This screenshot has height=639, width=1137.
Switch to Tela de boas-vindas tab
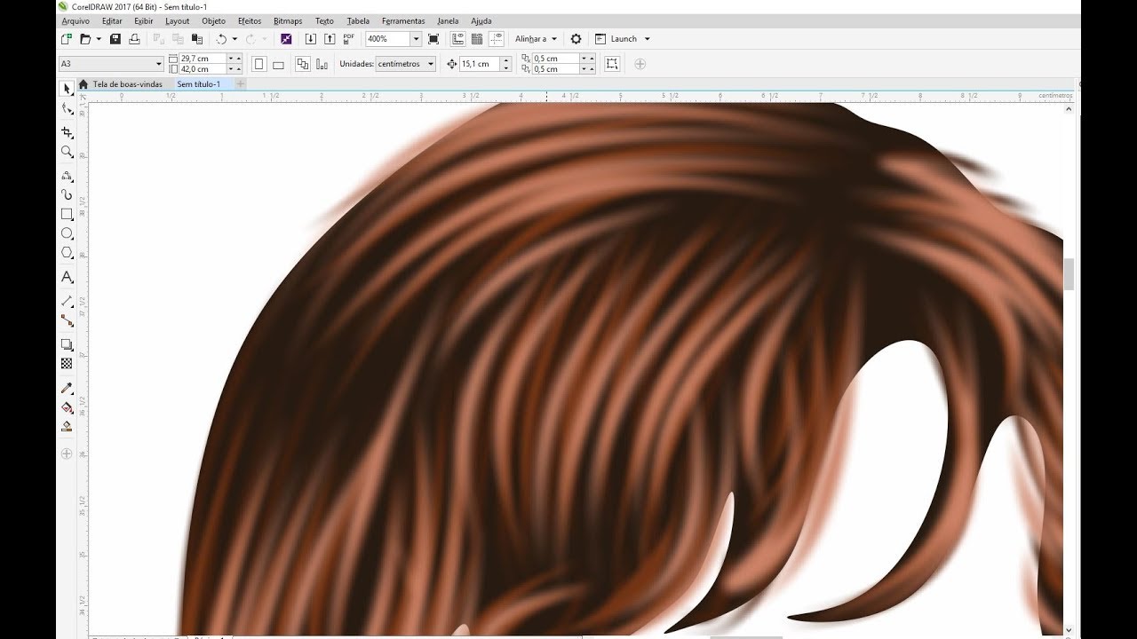click(x=127, y=84)
